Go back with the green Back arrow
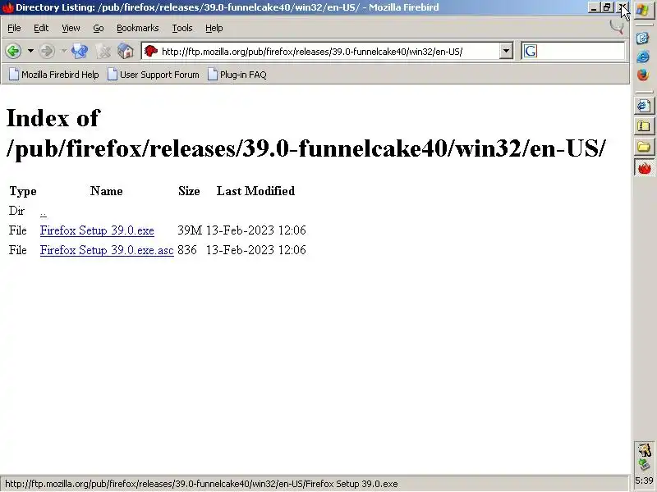657x492 pixels. click(13, 51)
